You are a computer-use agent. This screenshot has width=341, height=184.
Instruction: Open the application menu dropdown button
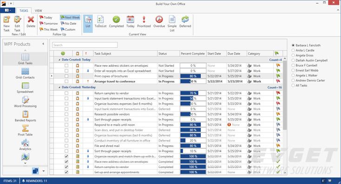pyautogui.click(x=8, y=10)
